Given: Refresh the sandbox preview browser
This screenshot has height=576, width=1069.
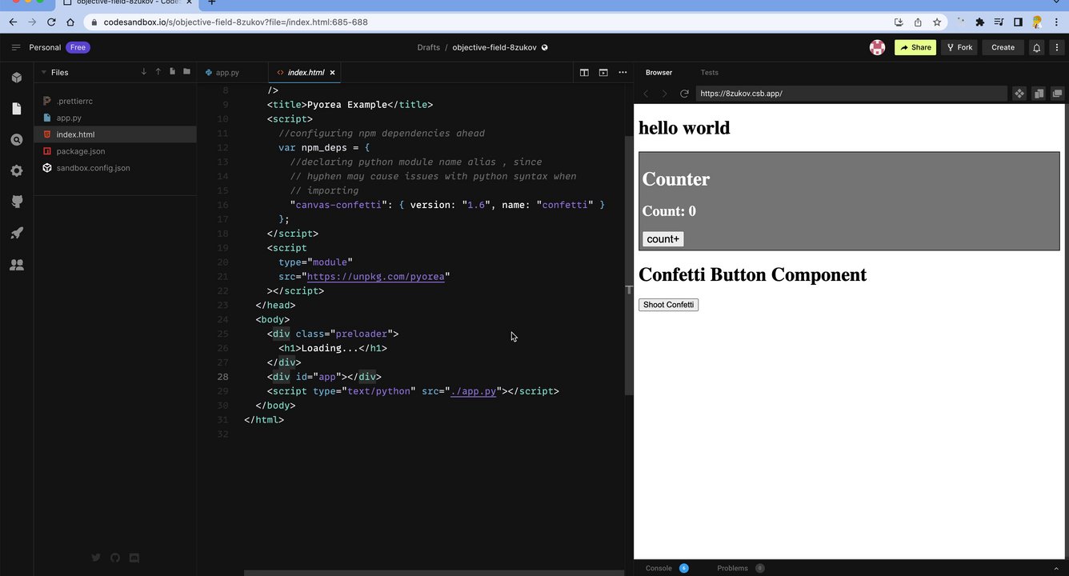Looking at the screenshot, I should point(684,94).
